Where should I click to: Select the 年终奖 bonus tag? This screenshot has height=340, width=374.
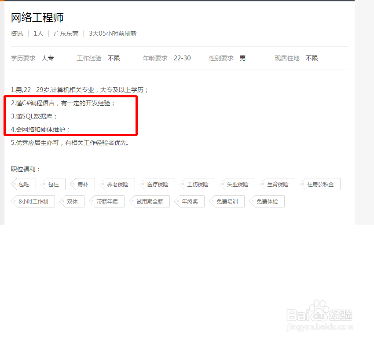(x=190, y=201)
